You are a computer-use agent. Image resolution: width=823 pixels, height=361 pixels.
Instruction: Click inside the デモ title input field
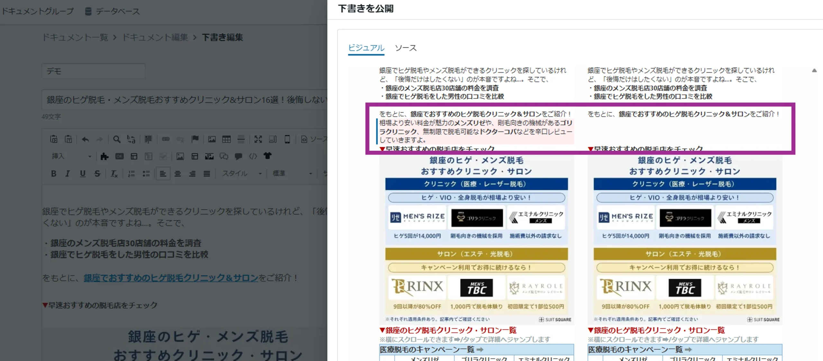click(x=93, y=71)
